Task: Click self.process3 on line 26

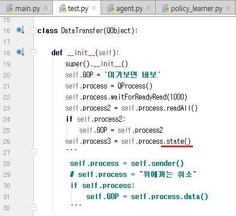Action: click(88, 141)
